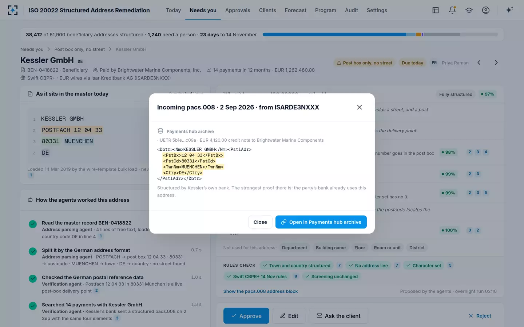Screen dimensions: 524x327
Task: Select the Needs you tab
Action: (x=203, y=10)
